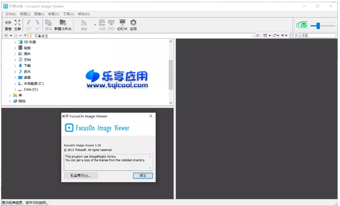340x206 pixels.
Task: Create a folder with 新建文件夹 icon
Action: pyautogui.click(x=63, y=22)
